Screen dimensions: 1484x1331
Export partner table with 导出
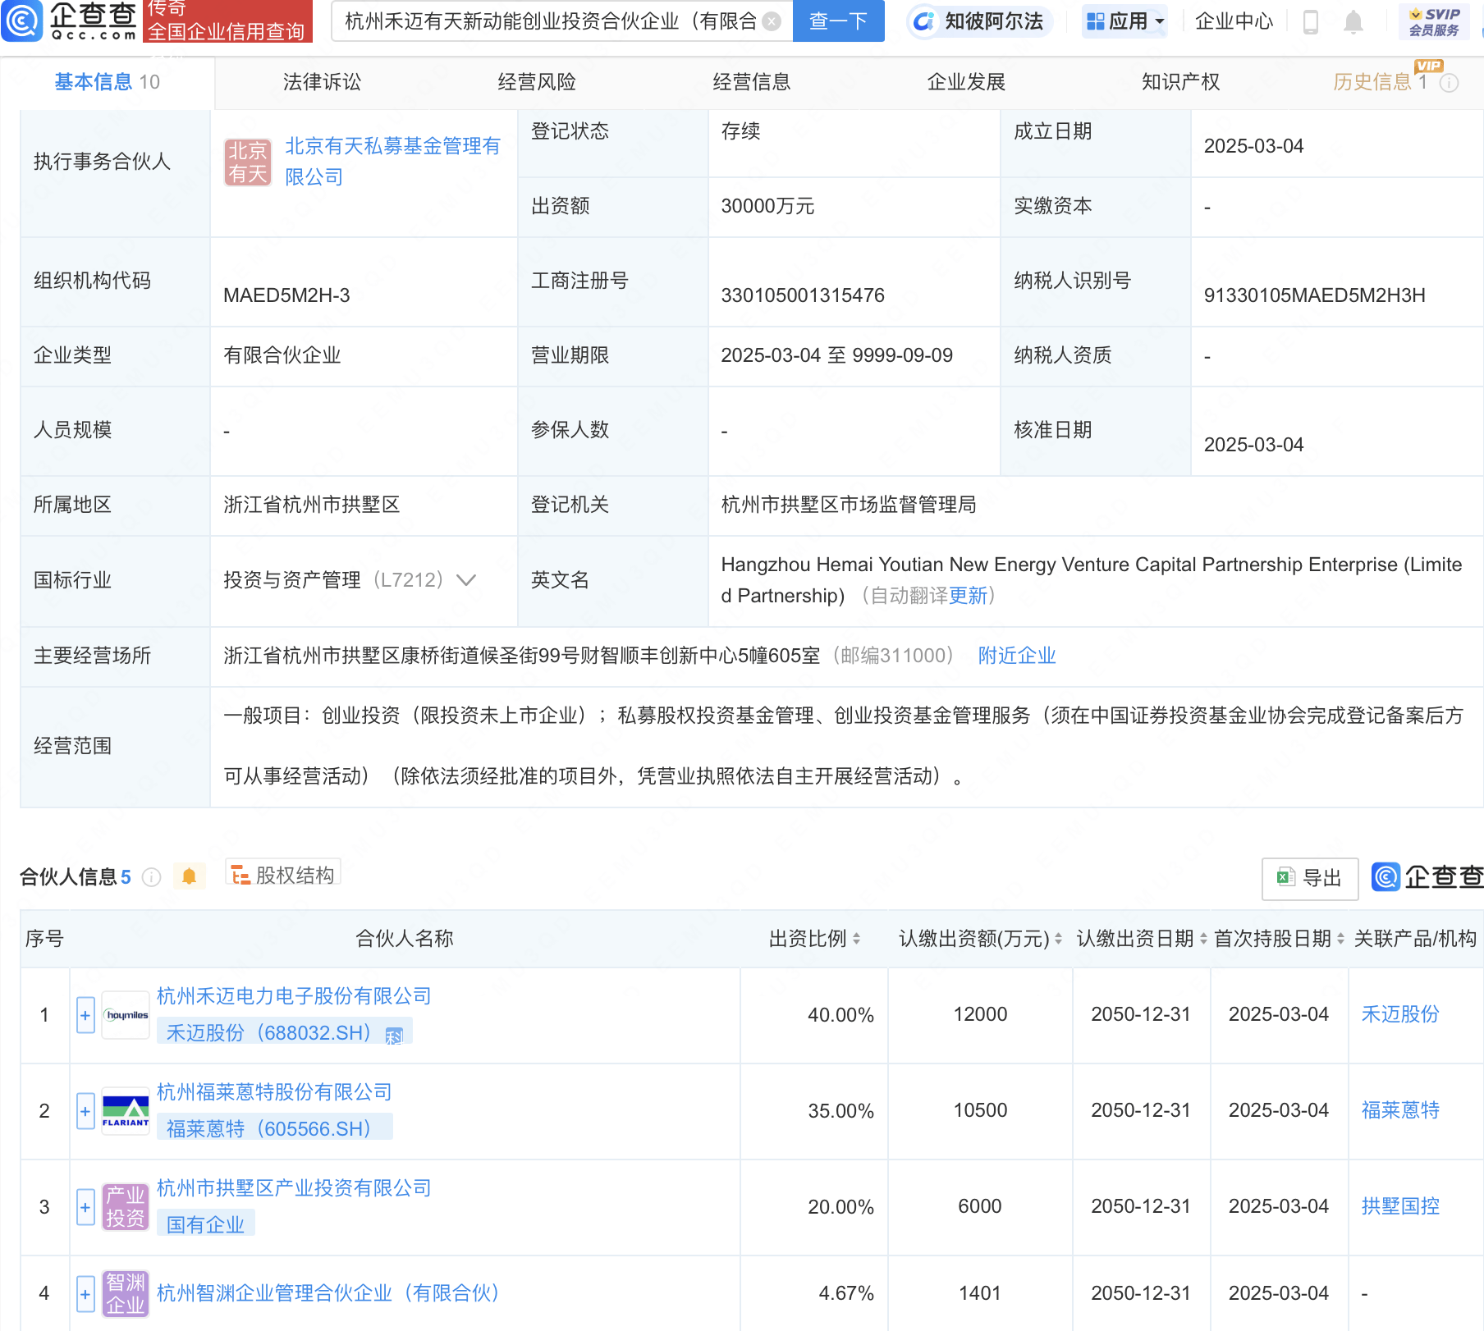coord(1309,879)
